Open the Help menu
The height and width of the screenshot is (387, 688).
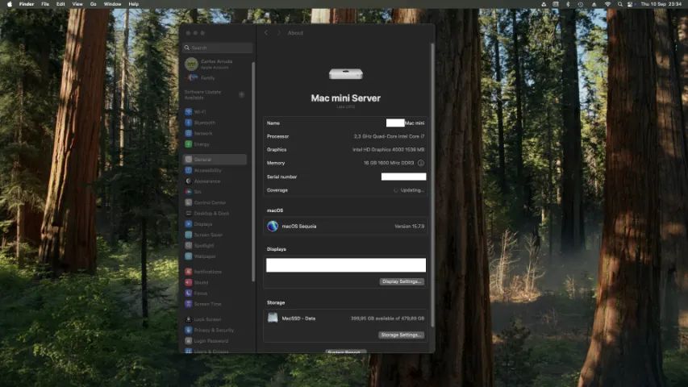point(133,4)
